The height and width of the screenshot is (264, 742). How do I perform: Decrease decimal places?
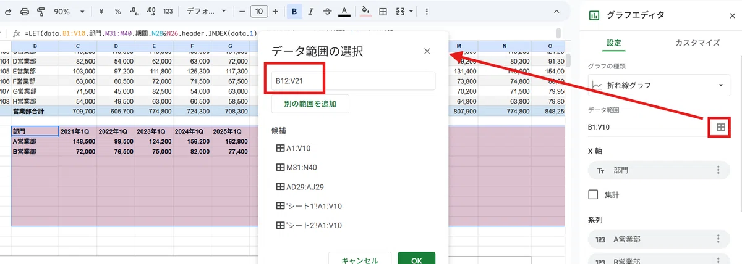pos(134,11)
